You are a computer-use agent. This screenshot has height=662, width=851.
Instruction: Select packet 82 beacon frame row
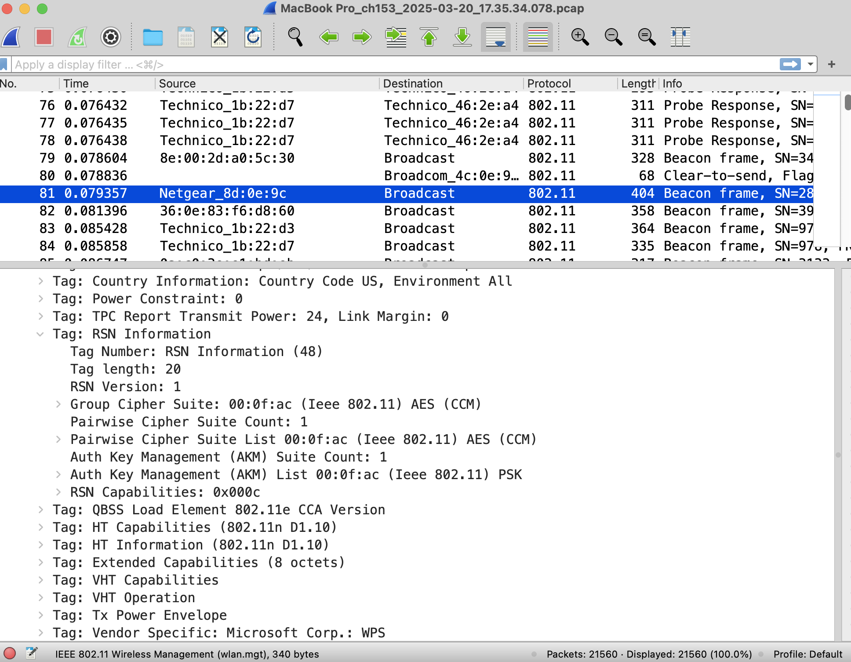click(x=264, y=211)
